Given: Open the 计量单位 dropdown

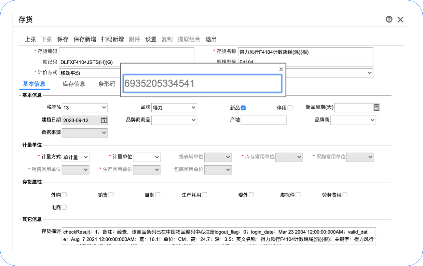Looking at the screenshot, I should [147, 157].
